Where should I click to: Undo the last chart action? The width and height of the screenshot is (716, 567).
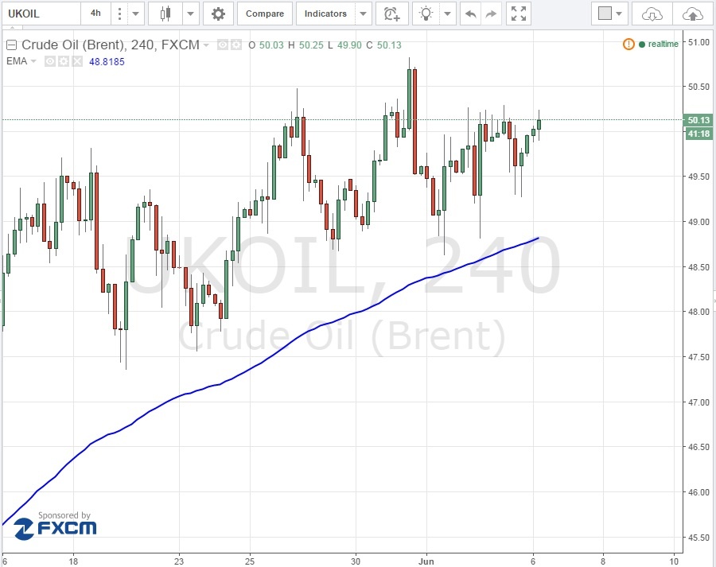(x=471, y=14)
